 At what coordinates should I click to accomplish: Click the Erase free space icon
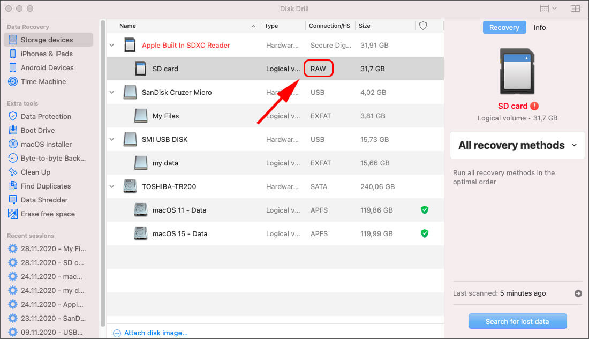point(12,214)
